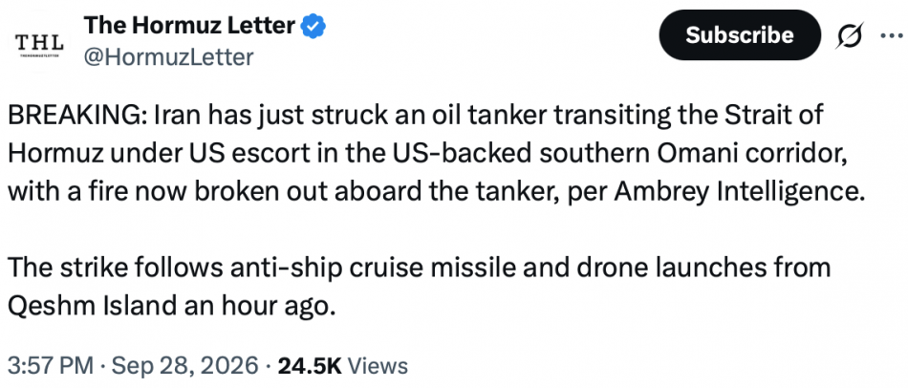This screenshot has height=388, width=908.
Task: Open the Grok explain-post icon
Action: pos(851,35)
